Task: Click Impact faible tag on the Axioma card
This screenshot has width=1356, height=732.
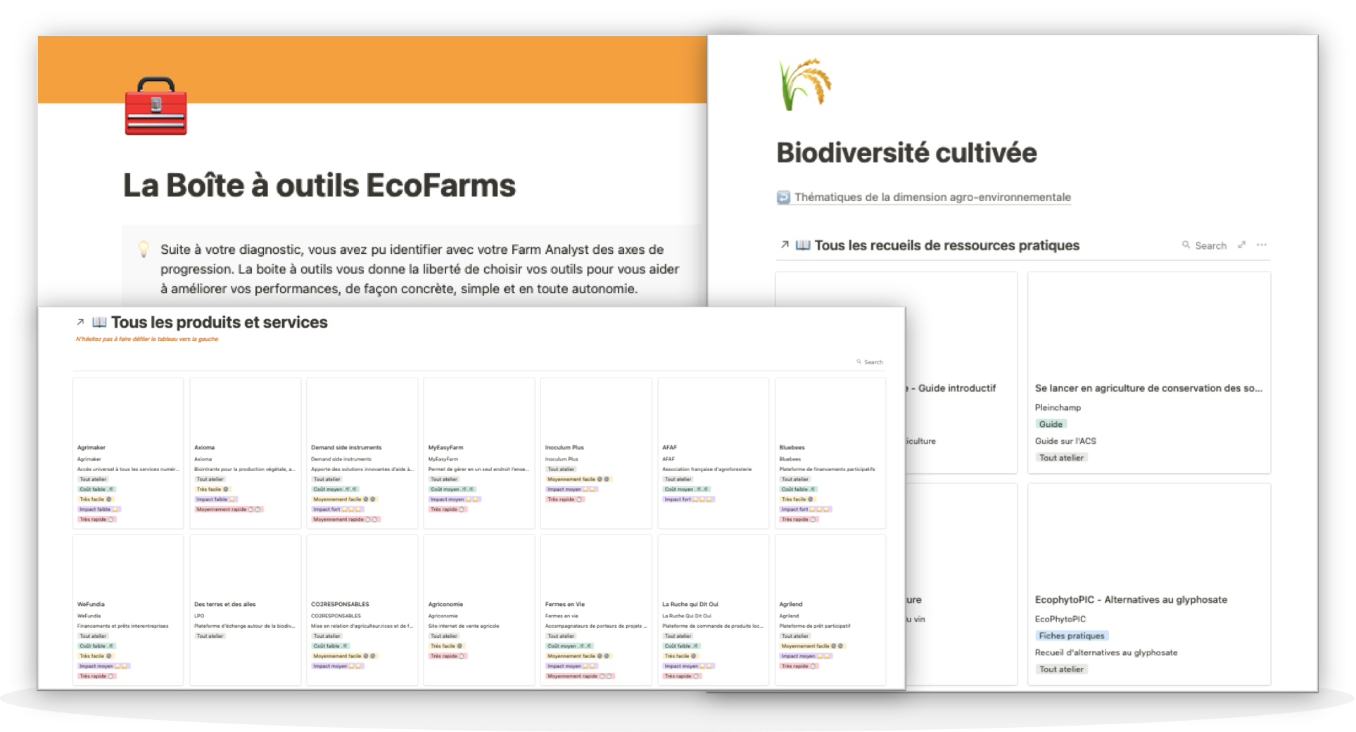Action: click(216, 499)
